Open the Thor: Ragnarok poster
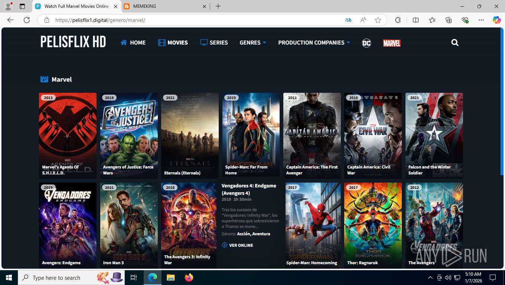 [373, 225]
